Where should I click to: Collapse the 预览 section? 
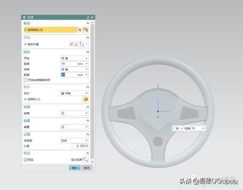(x=88, y=153)
